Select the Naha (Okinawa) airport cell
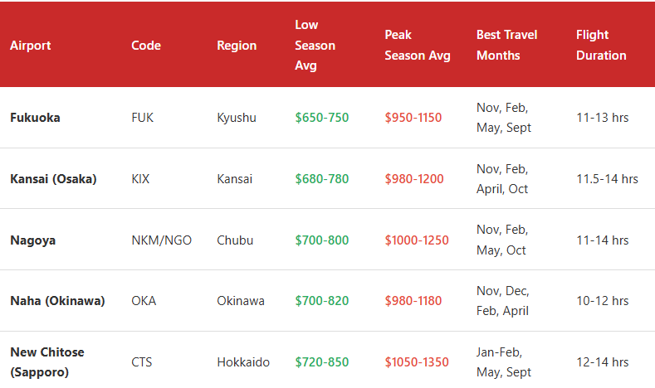Image resolution: width=655 pixels, height=388 pixels. point(57,301)
